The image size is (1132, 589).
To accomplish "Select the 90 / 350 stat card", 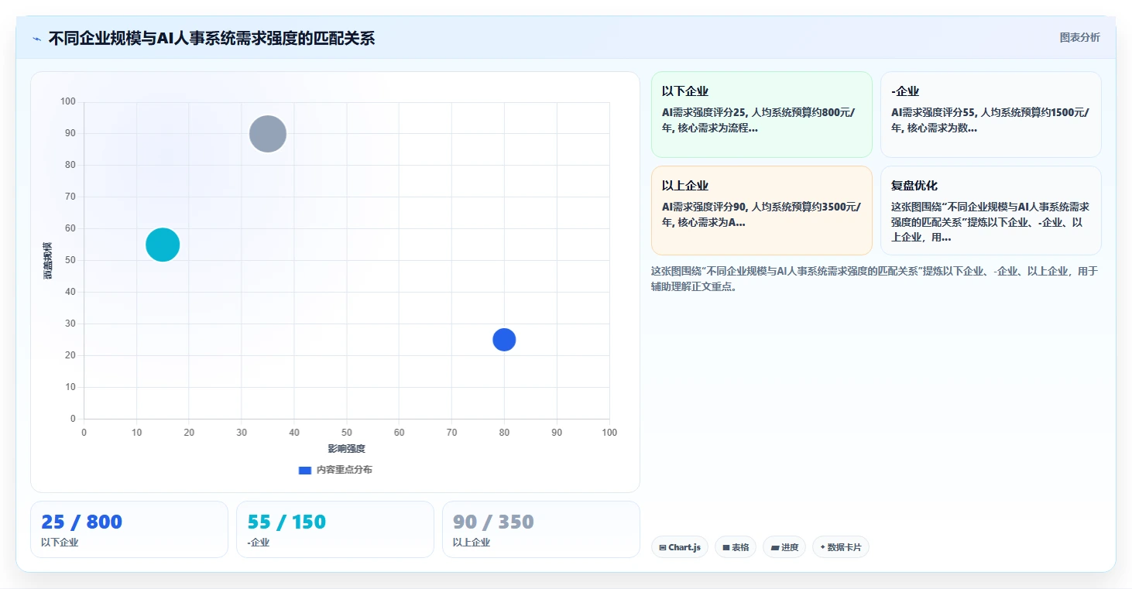I will pyautogui.click(x=541, y=529).
